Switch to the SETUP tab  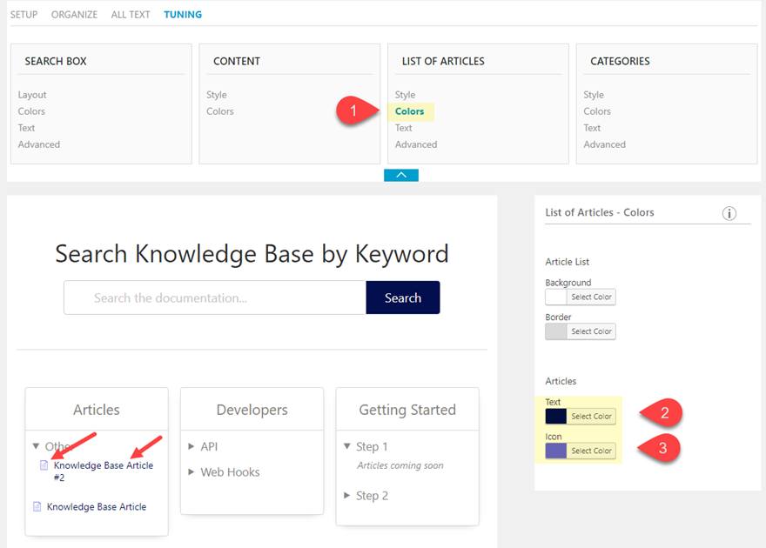(24, 14)
